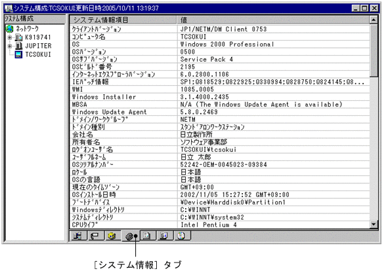Select value 2002/11/05 15:27:52 GMT+09:00
Viewport: 384px width, 273px height.
point(234,195)
